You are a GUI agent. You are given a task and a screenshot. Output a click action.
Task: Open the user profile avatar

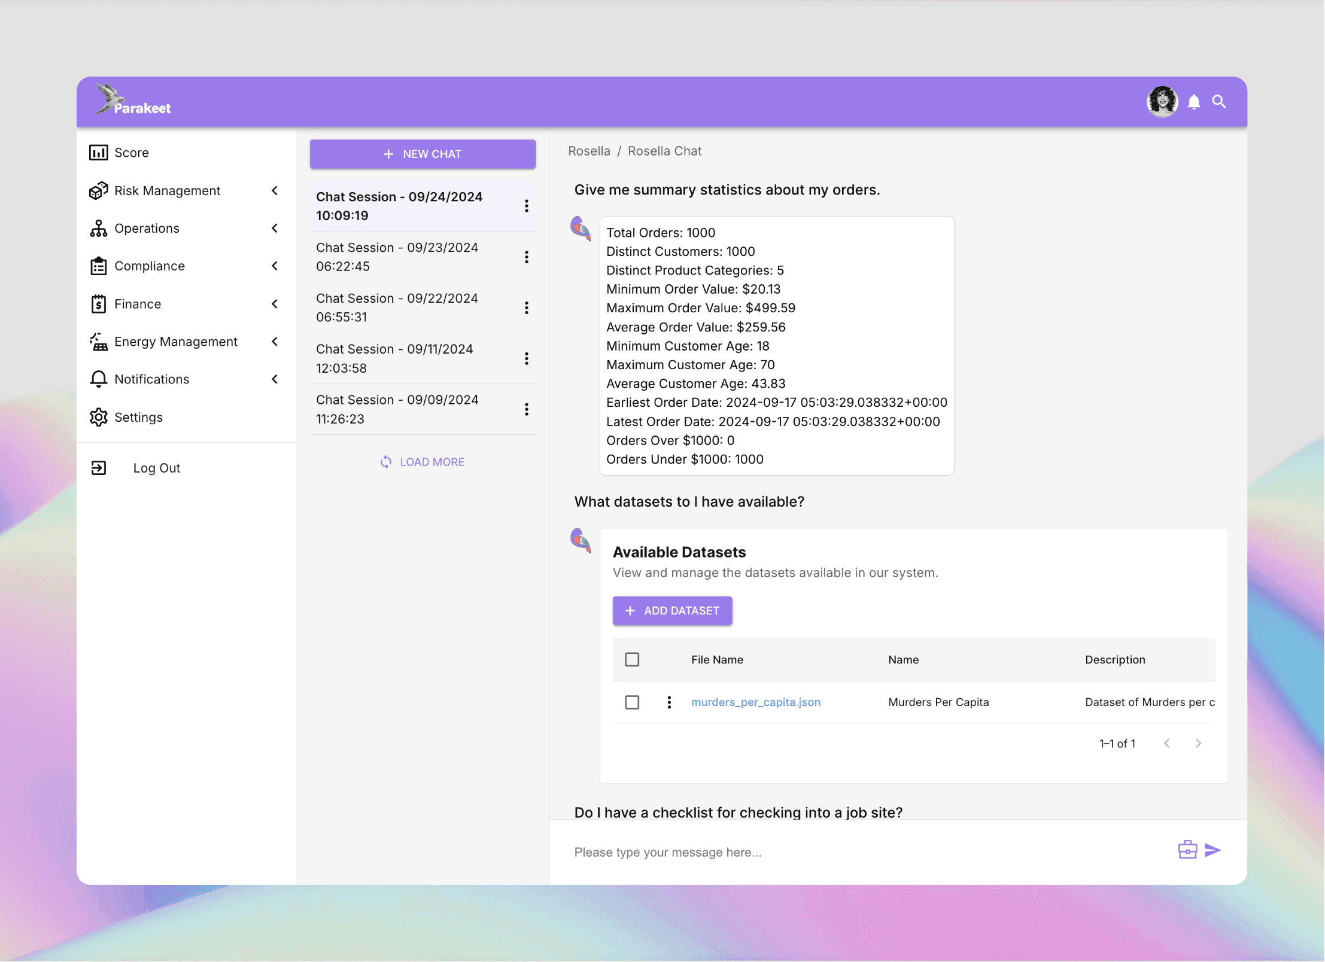(1162, 102)
